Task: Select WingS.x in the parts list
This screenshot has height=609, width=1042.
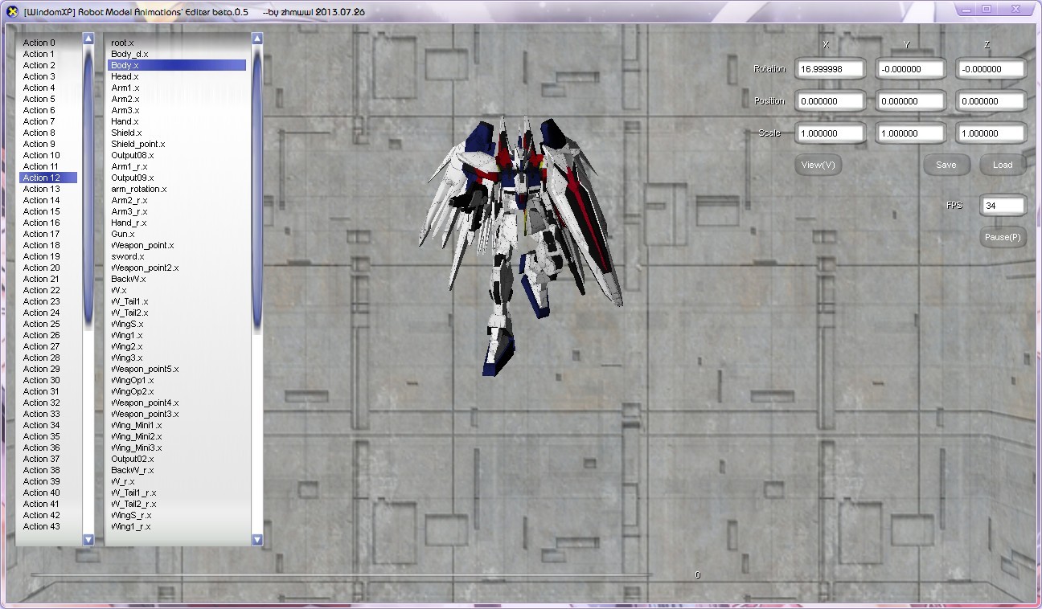Action: click(x=177, y=324)
